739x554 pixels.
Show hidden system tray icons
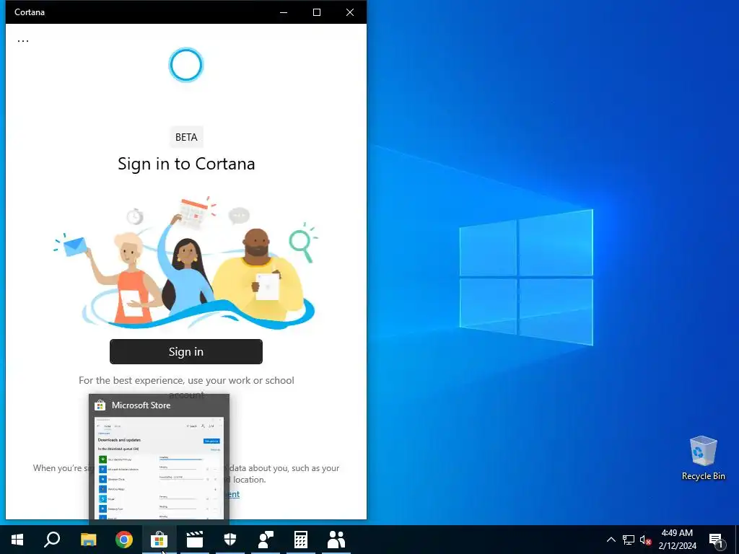[611, 540]
